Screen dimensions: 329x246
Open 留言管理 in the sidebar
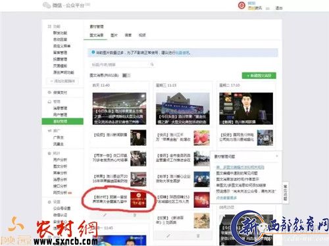[60, 53]
